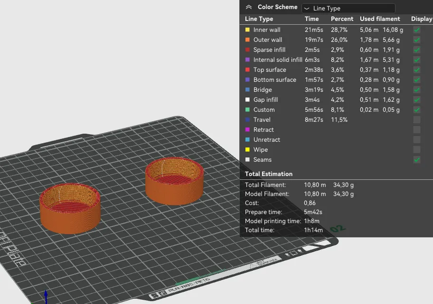Open the Line Type color scheme dropdown
The image size is (433, 304).
(x=348, y=8)
